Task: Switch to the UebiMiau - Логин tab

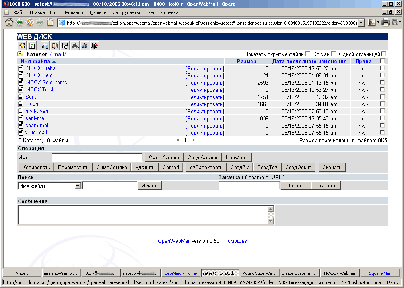Action: (181, 273)
